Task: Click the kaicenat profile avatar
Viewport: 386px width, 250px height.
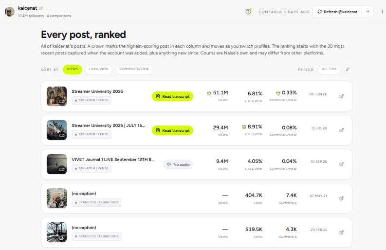Action: tap(10, 12)
